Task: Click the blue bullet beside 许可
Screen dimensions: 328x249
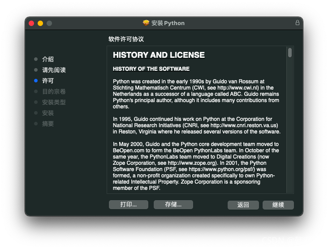Action: click(36, 81)
